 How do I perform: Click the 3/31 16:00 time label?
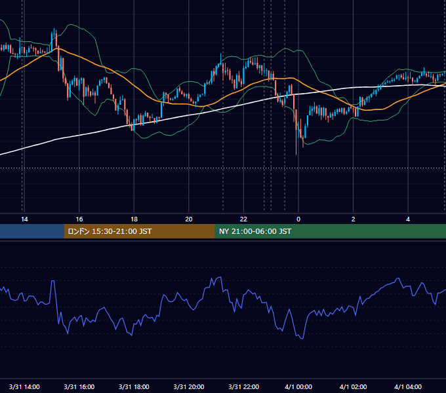(79, 386)
